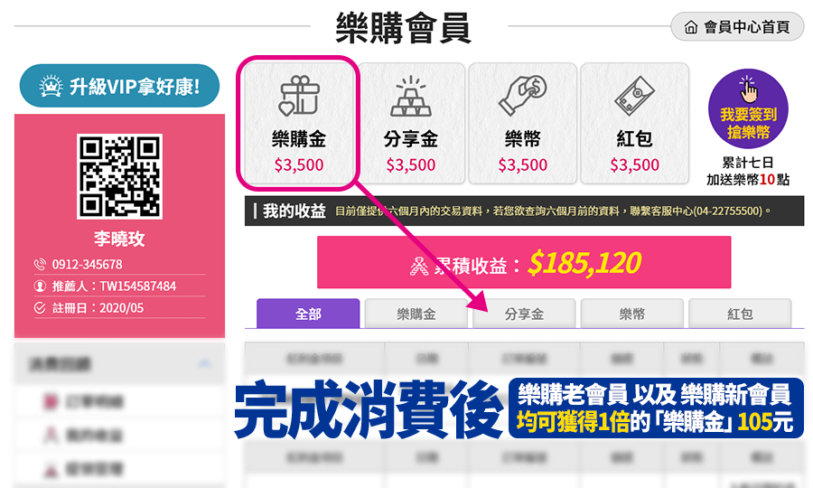Click the house icon in 會員中心首頁
The height and width of the screenshot is (488, 813).
tap(691, 27)
